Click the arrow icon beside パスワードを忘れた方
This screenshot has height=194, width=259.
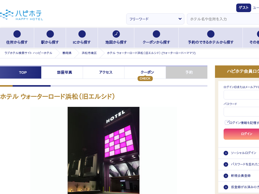tap(226, 164)
